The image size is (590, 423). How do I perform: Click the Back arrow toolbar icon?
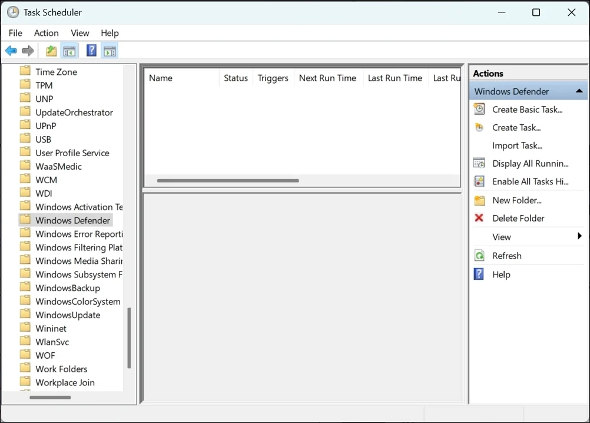pyautogui.click(x=11, y=51)
